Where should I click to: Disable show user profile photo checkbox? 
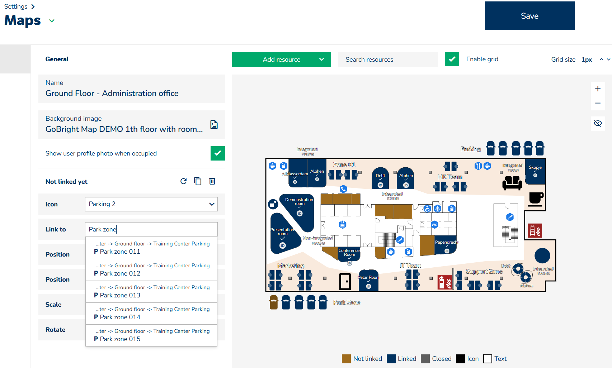tap(217, 153)
